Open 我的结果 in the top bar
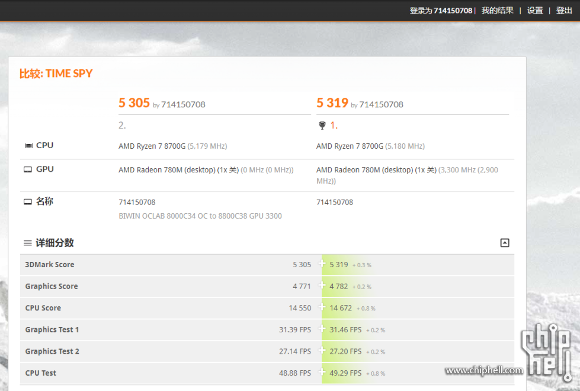Screen dimensions: 580x391 point(497,10)
